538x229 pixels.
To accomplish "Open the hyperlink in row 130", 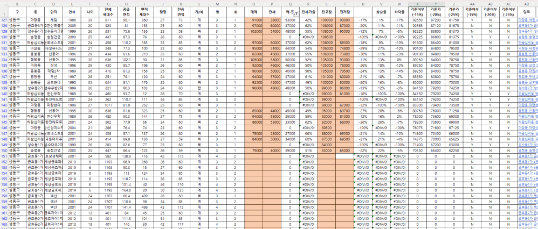I will point(527,37).
